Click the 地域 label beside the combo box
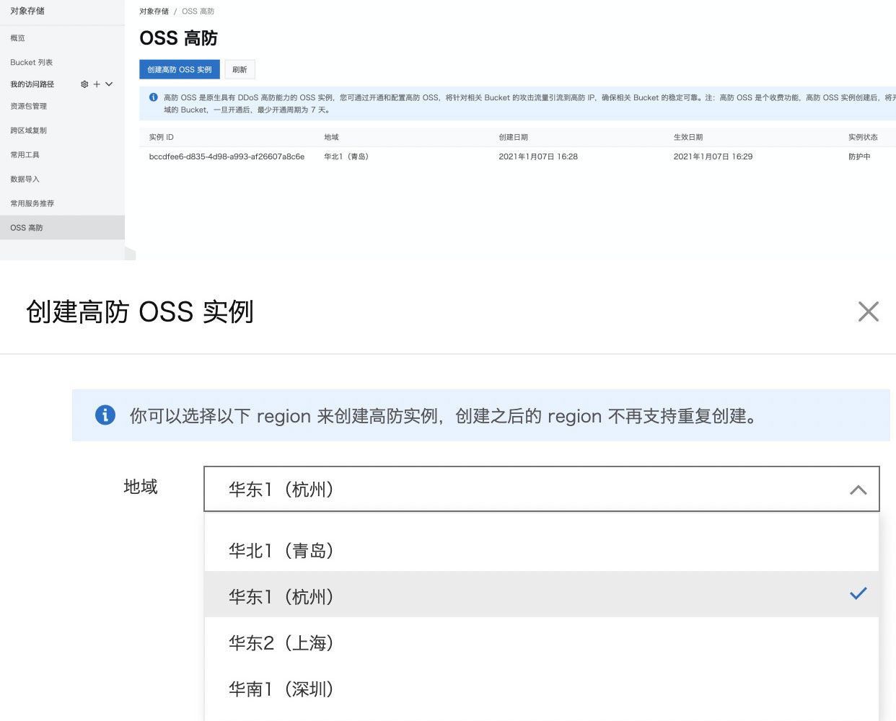Viewport: 896px width, 721px height. pyautogui.click(x=141, y=487)
